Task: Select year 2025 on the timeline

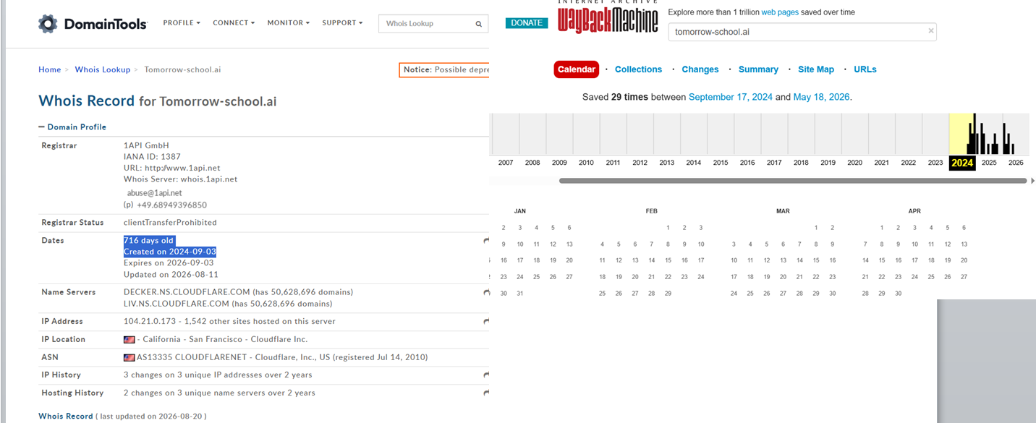Action: [x=989, y=163]
